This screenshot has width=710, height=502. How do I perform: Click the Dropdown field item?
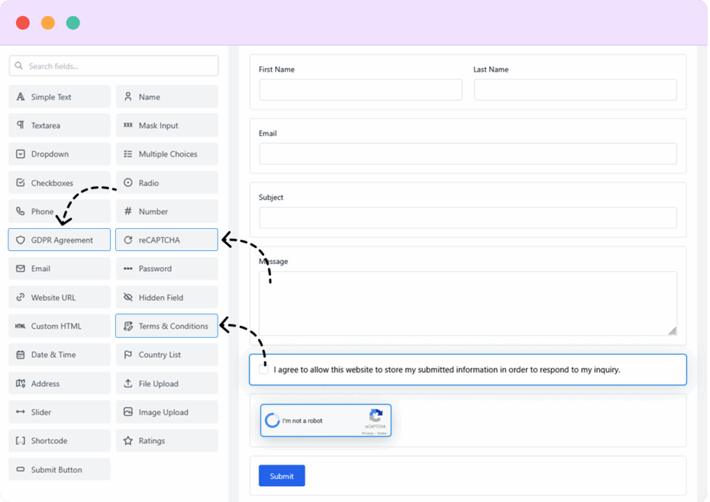[59, 153]
